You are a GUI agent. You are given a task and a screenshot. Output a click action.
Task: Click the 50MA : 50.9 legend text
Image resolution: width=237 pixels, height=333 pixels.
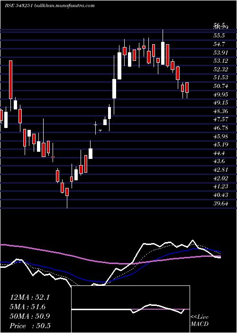(x=30, y=316)
